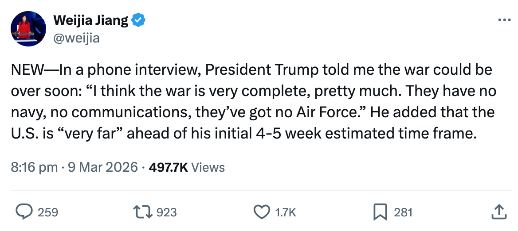This screenshot has height=231, width=518.
Task: Click the Weijia Jiang display name
Action: (91, 20)
